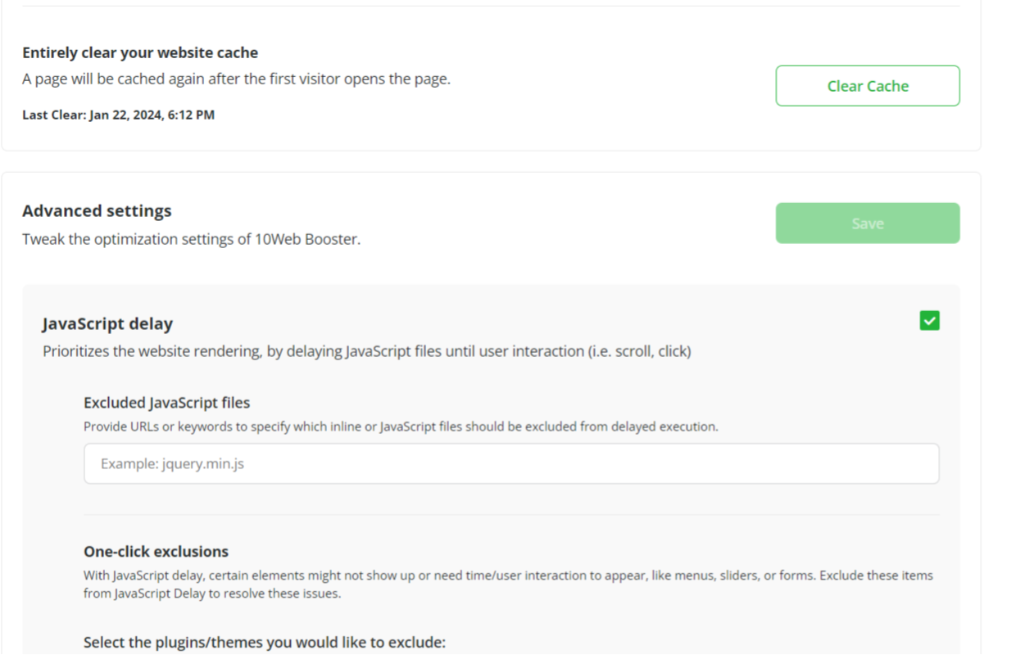Click the "Example: jquery.min.js" placeholder text
1016x655 pixels.
click(172, 463)
